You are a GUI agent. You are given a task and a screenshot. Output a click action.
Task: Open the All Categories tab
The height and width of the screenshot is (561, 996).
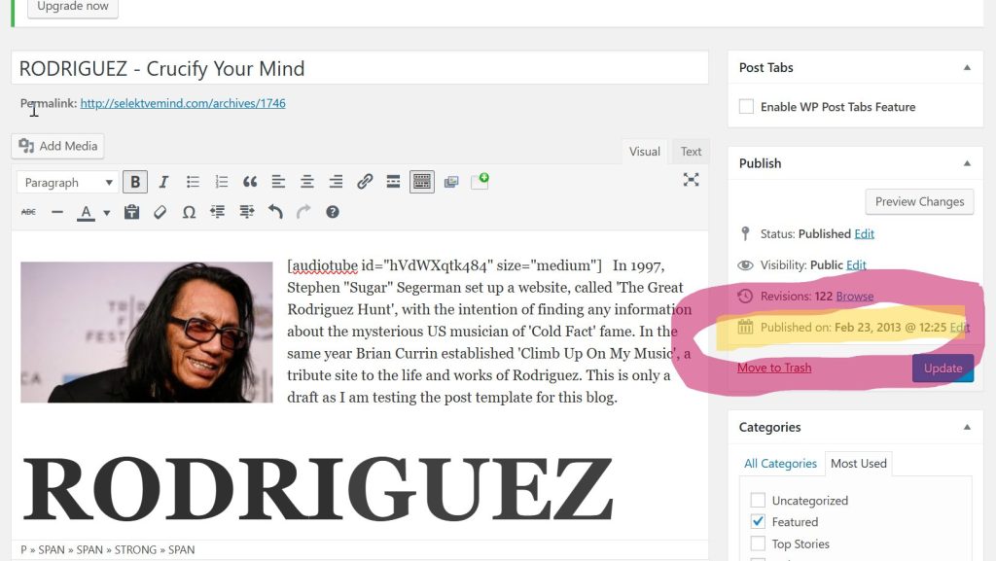pos(780,463)
